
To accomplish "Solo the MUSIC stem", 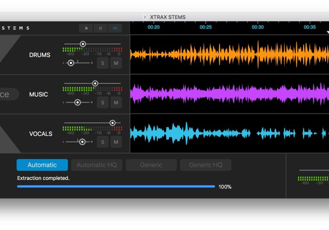I will click(x=102, y=102).
